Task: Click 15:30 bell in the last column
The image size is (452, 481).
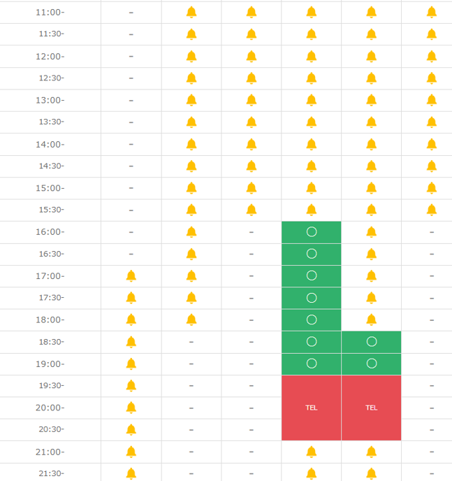Action: pos(432,210)
